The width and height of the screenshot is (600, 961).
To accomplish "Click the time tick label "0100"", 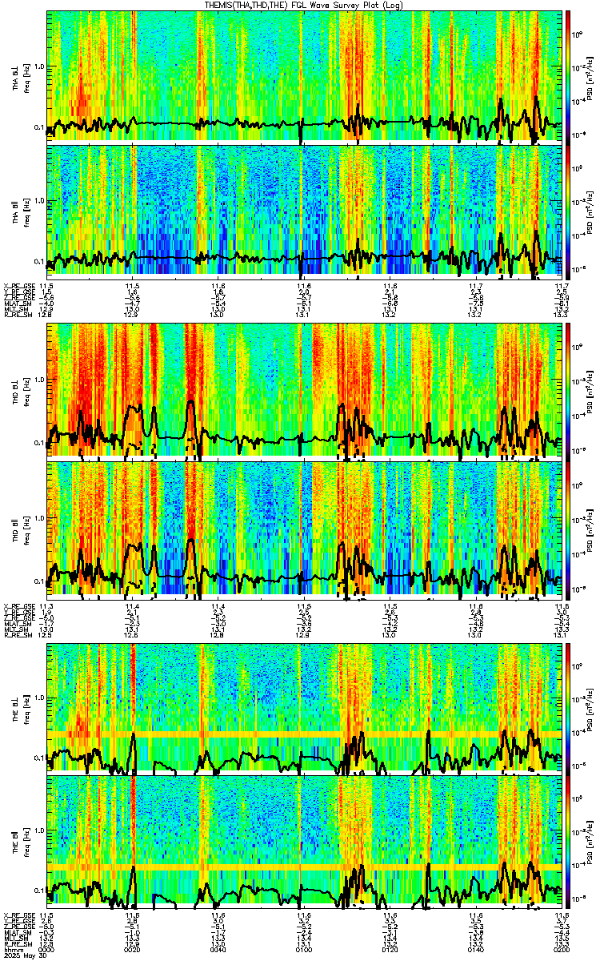I will 303,949.
